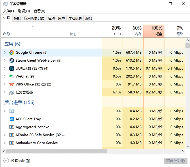The width and height of the screenshot is (190, 167).
Task: Click the Steam Client WebHelper icon
Action: tap(12, 60)
